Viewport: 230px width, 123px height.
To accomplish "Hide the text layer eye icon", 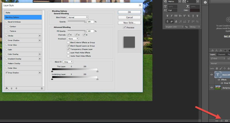I will 212,75.
